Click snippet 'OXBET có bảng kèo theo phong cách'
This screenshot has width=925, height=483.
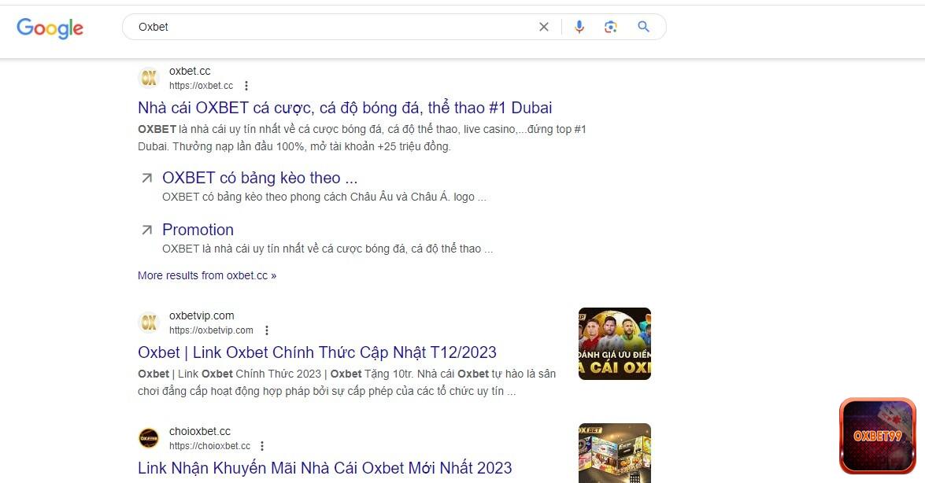coord(324,197)
